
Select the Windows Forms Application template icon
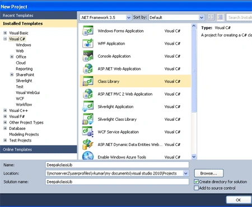(x=88, y=31)
